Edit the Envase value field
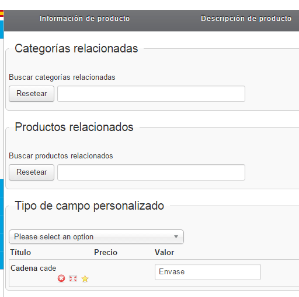Image resolution: width=299 pixels, height=297 pixels. coord(208,272)
